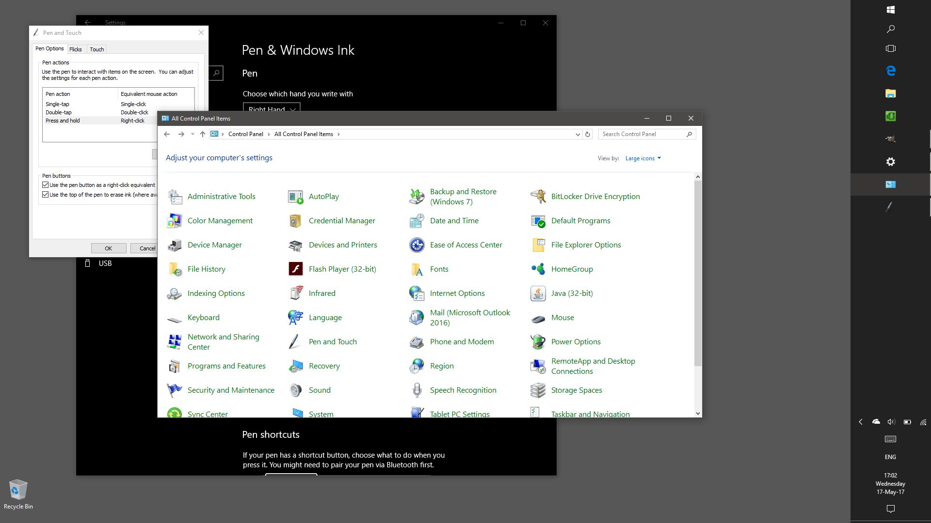Open Date and Time icon
The width and height of the screenshot is (931, 523).
coord(417,221)
